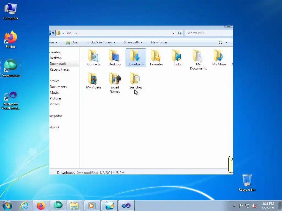Click the Open toolbar button

click(72, 42)
